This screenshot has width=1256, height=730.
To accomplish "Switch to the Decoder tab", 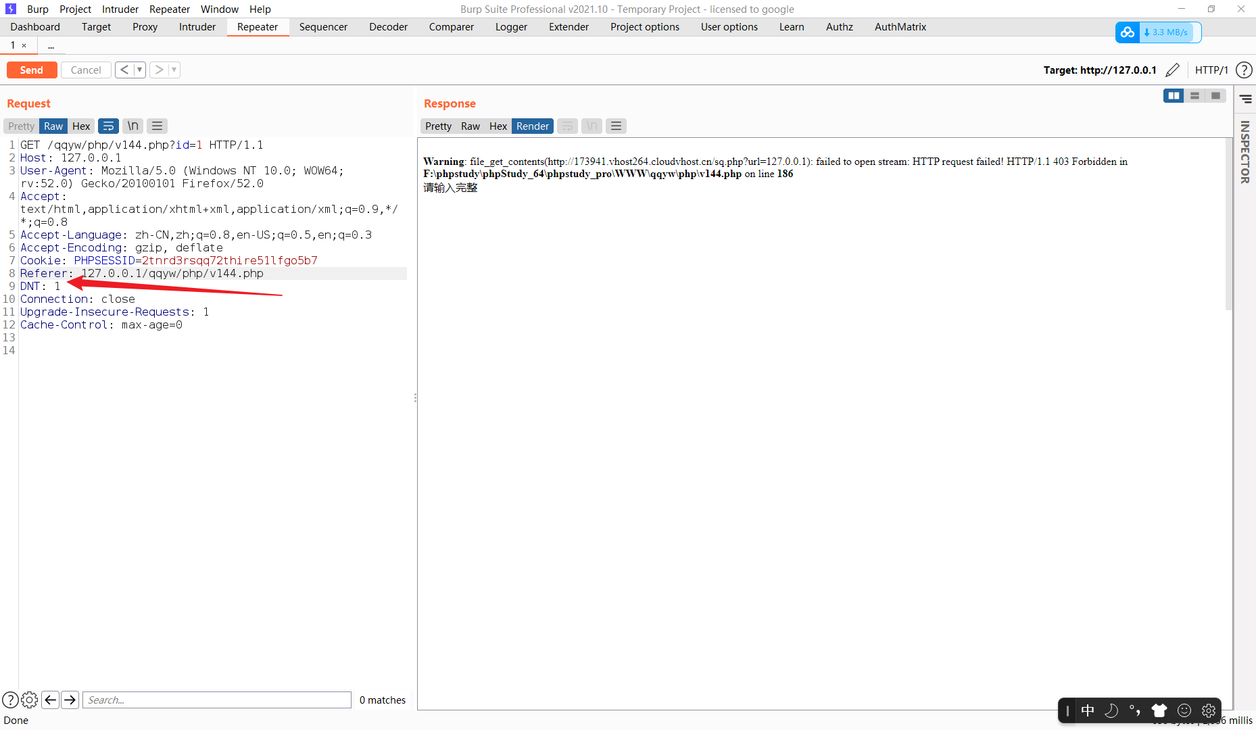I will click(x=388, y=27).
